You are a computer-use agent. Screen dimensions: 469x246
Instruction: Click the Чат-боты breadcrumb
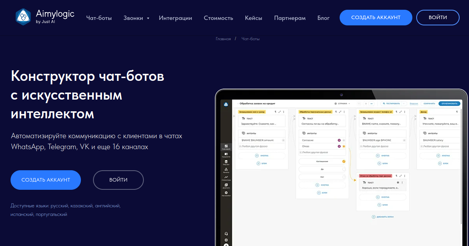coord(251,39)
